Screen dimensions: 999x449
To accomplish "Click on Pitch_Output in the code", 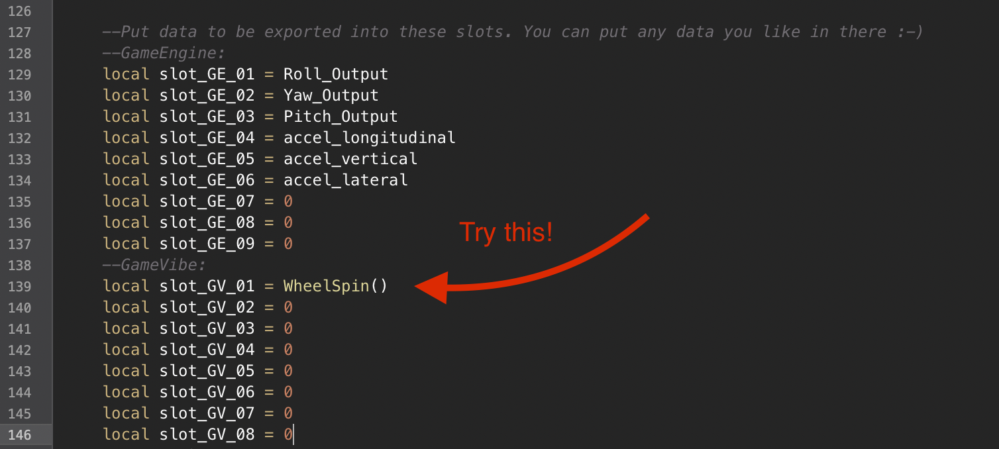I will click(x=341, y=117).
